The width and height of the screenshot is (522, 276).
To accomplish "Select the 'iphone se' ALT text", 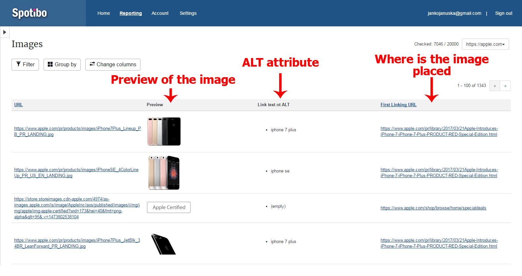I will coord(280,171).
